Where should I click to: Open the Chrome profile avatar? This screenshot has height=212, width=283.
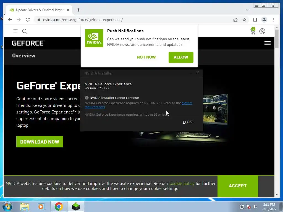[x=264, y=20]
